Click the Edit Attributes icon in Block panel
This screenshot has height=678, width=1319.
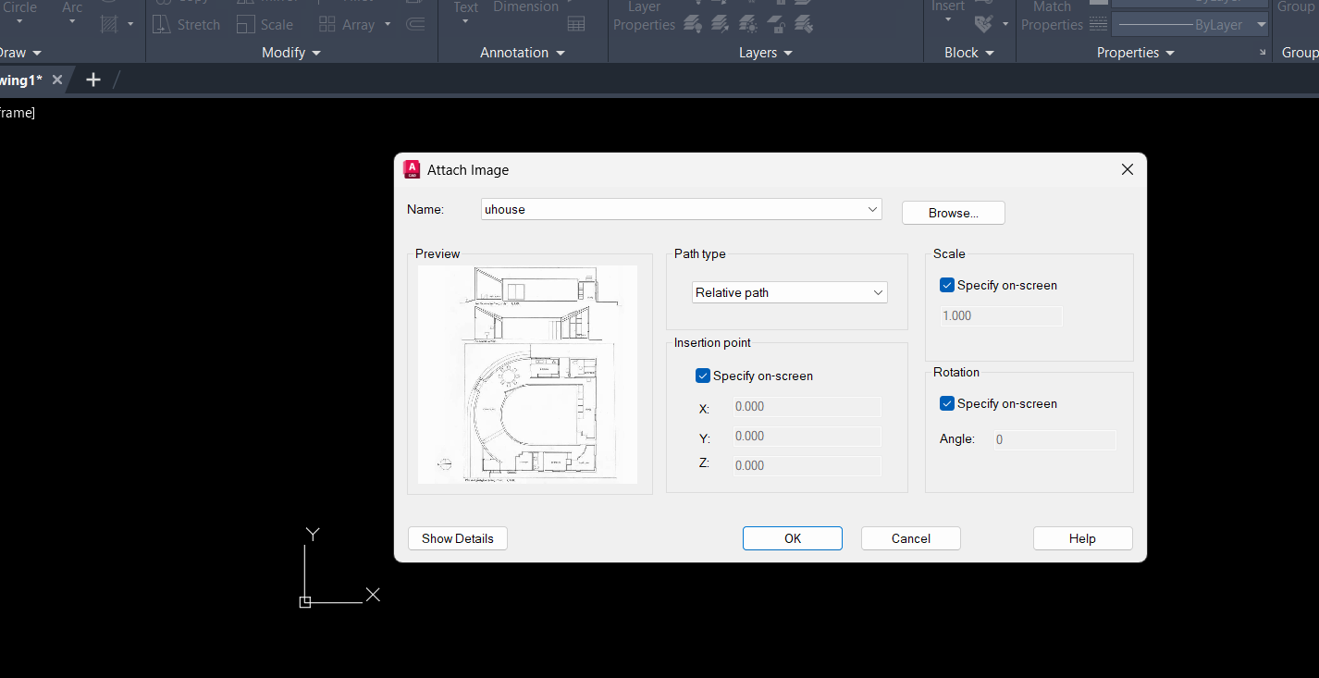pos(984,24)
